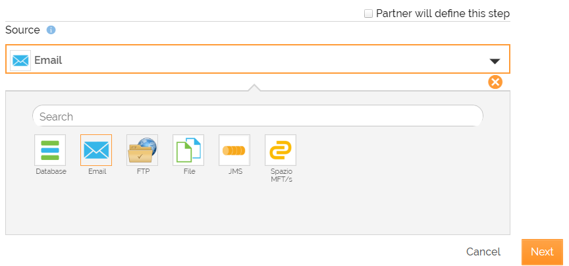Click the 'Spazio MFT/s' caption text
569x266 pixels.
(281, 175)
